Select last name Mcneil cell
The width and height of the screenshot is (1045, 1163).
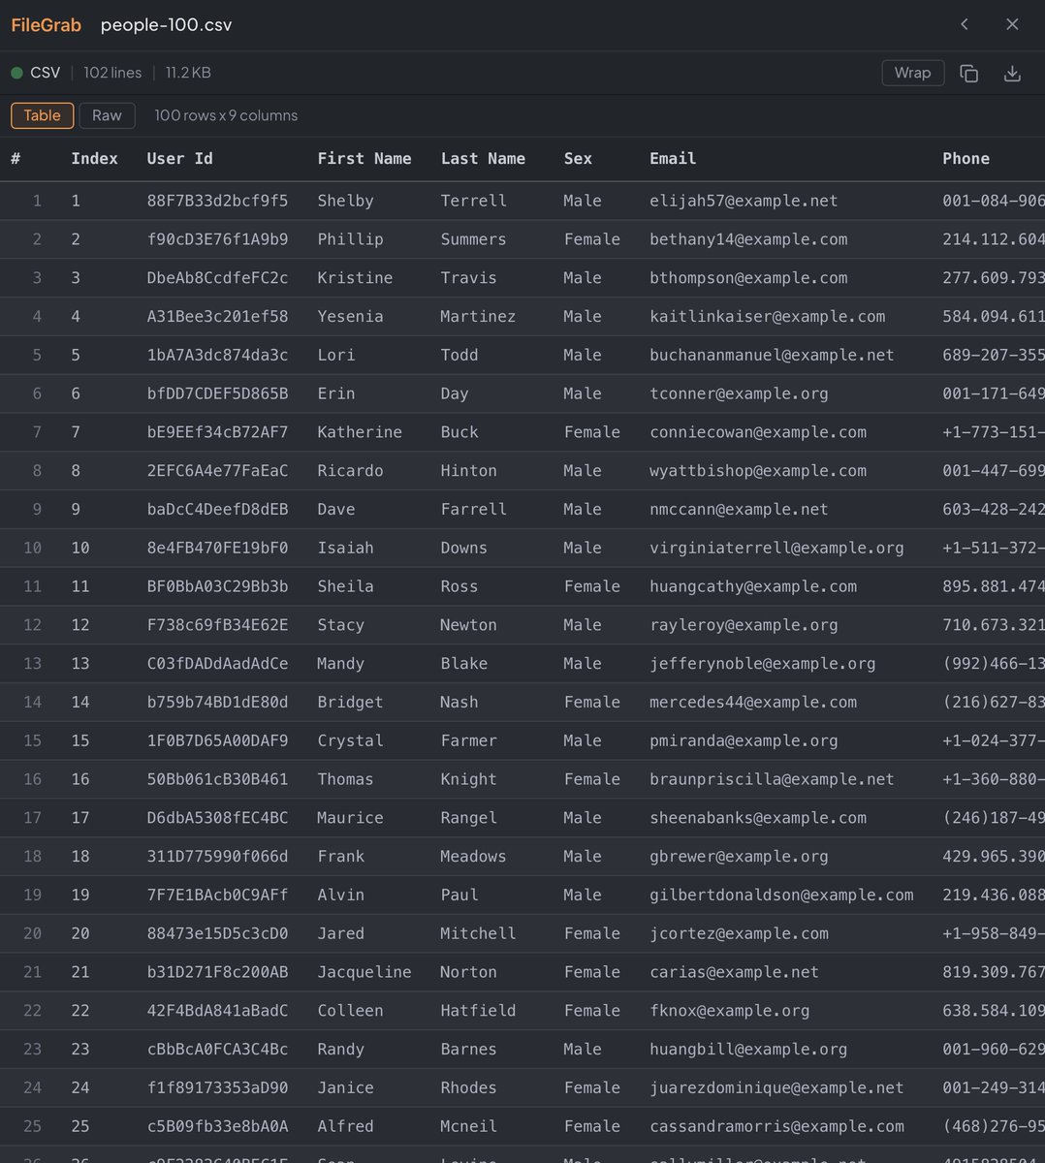pos(468,1126)
